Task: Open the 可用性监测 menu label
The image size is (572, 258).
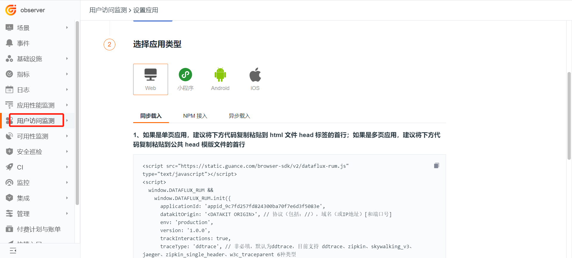Action: 32,136
